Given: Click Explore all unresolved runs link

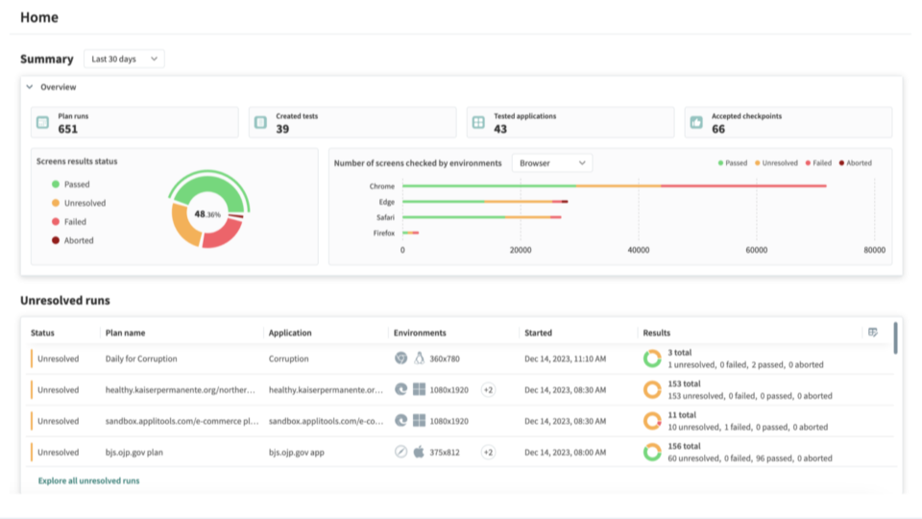Looking at the screenshot, I should pos(88,481).
